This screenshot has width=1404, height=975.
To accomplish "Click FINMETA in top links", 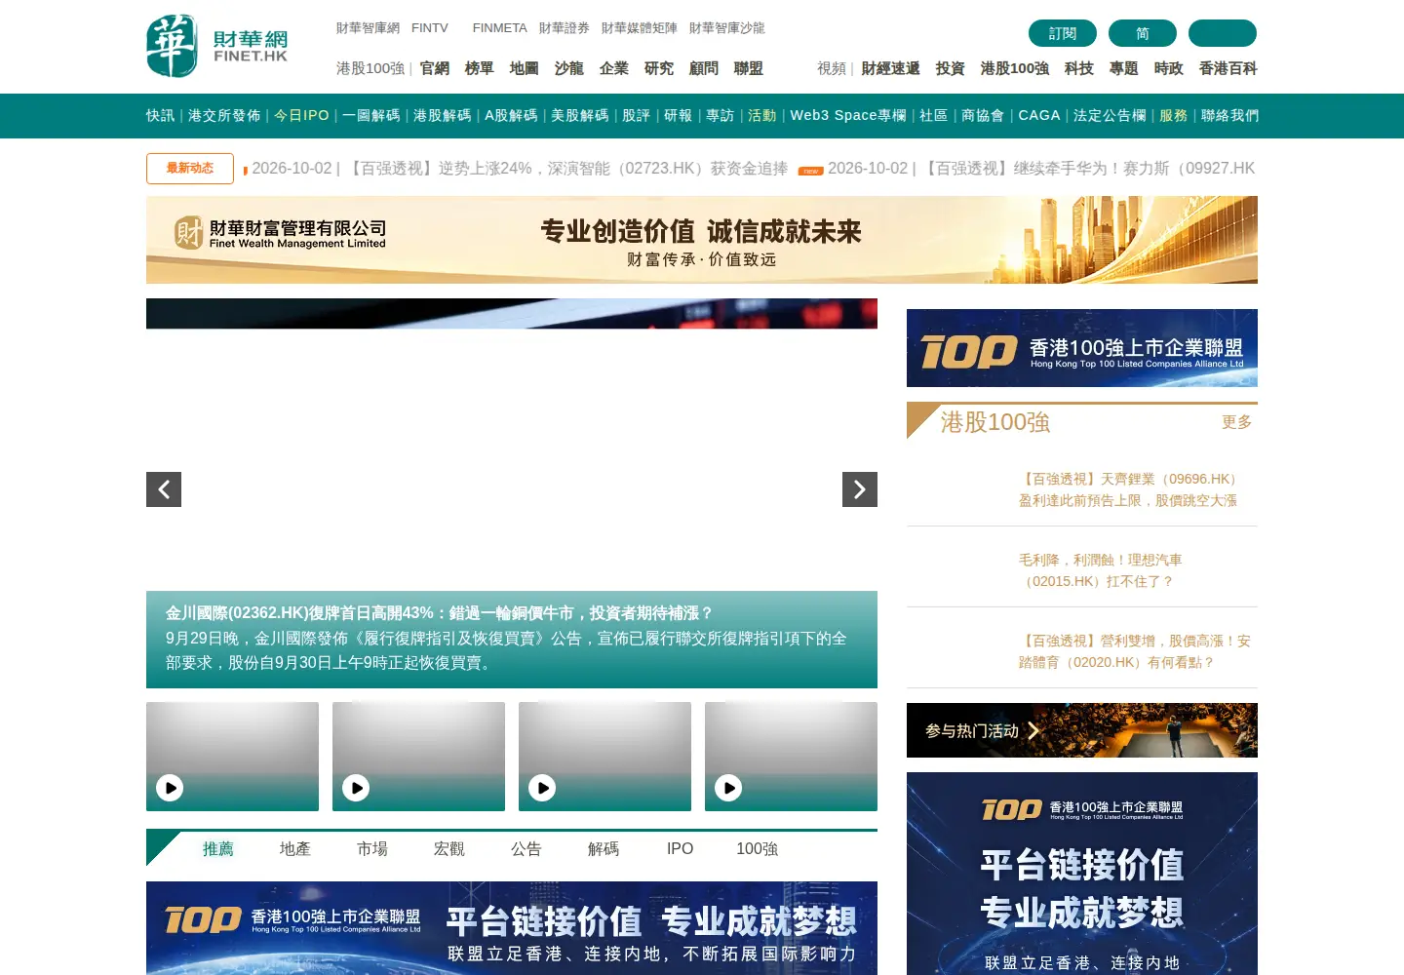I will tap(500, 28).
